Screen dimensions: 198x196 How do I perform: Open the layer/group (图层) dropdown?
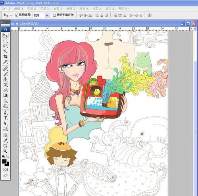(40, 16)
